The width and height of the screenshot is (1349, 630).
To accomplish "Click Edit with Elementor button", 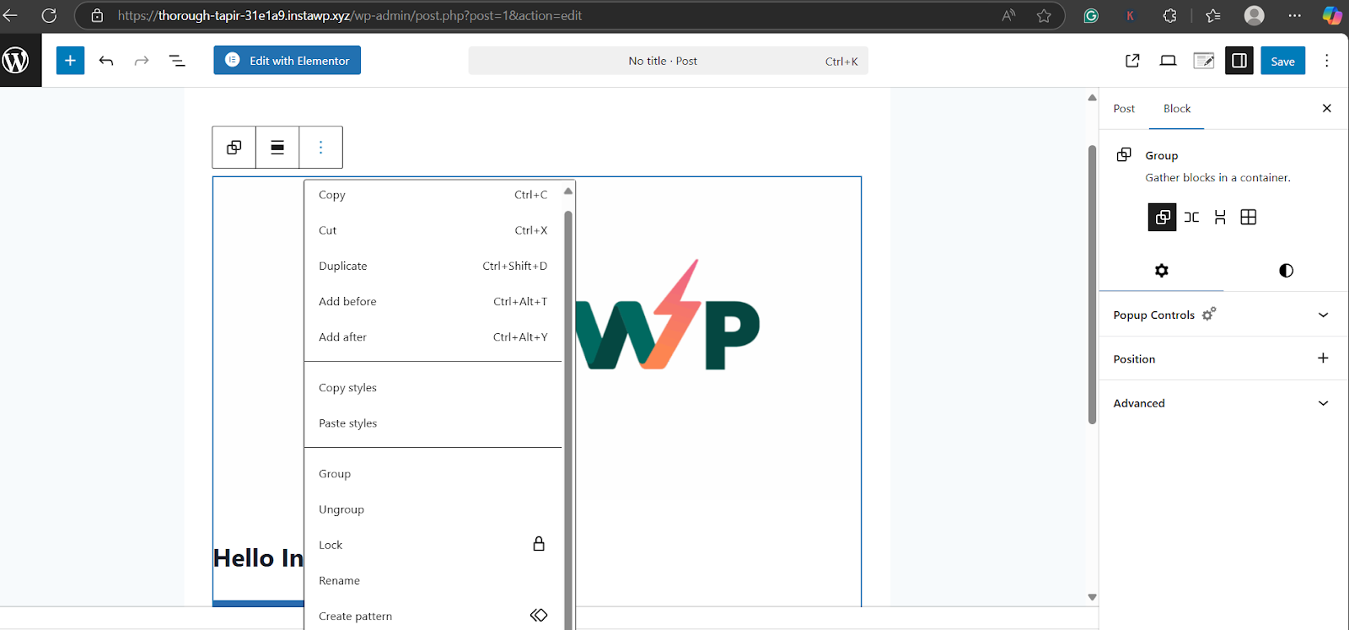I will tap(288, 61).
